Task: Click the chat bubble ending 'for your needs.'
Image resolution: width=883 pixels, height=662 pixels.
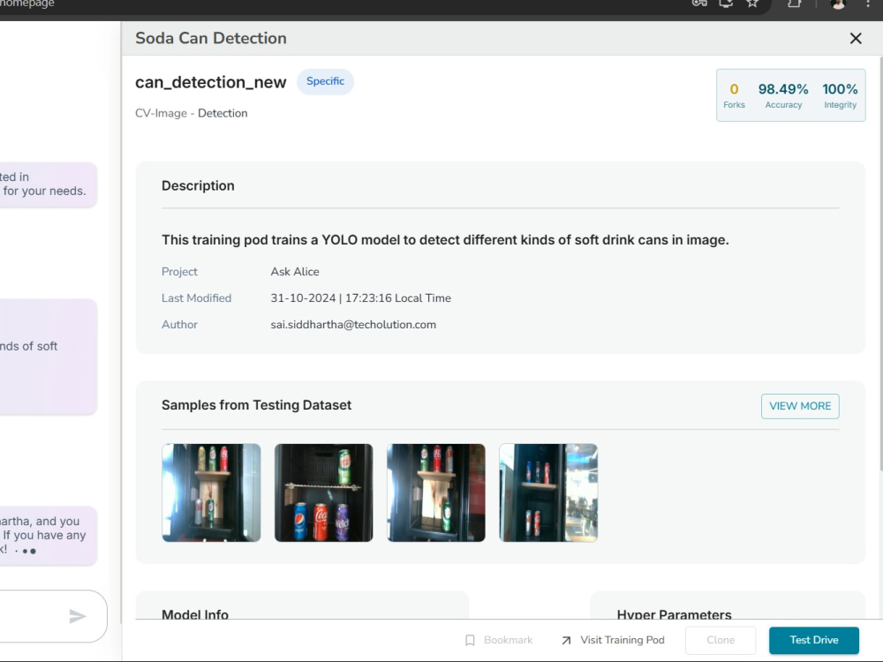Action: pos(48,184)
